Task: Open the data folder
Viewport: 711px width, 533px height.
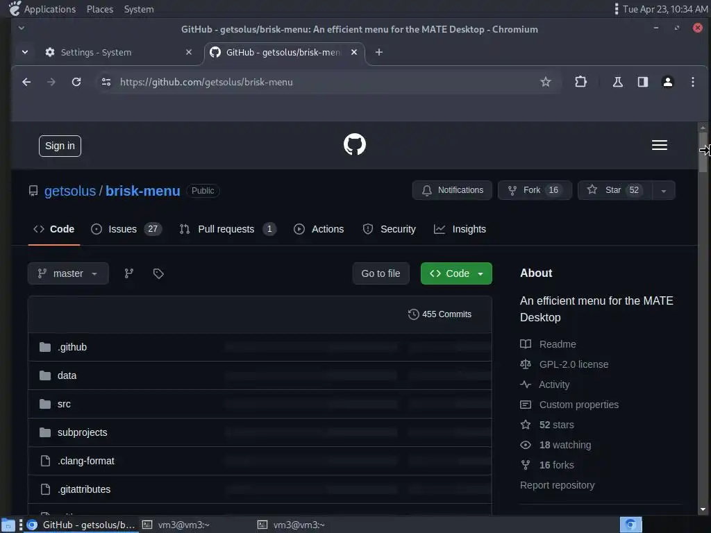Action: 67,375
